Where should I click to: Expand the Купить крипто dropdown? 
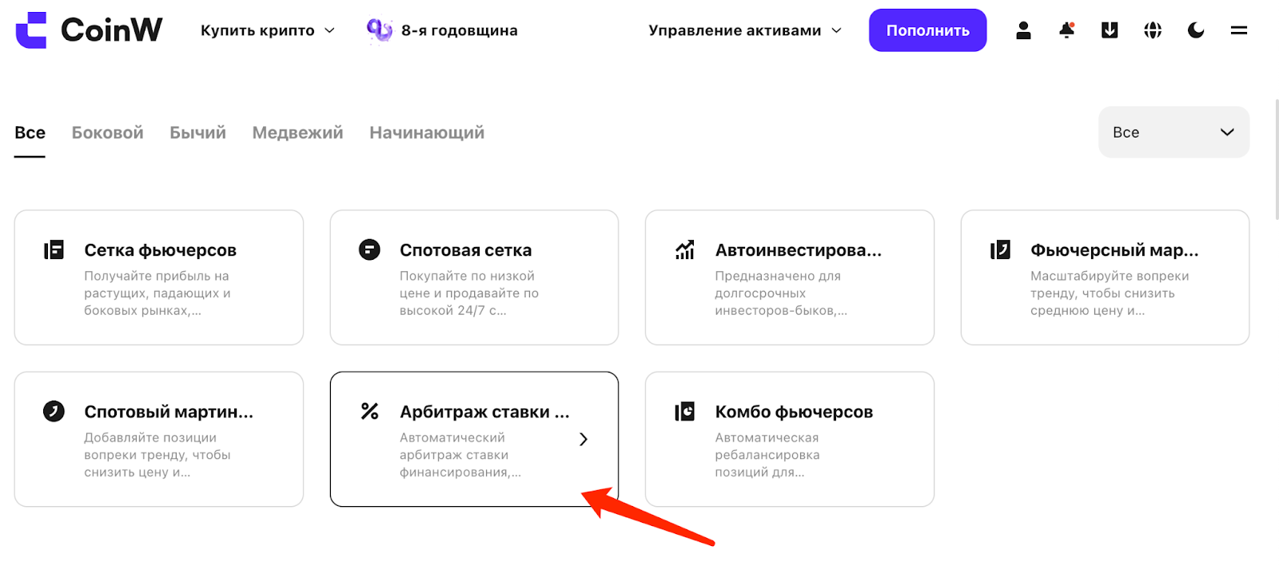click(x=268, y=30)
